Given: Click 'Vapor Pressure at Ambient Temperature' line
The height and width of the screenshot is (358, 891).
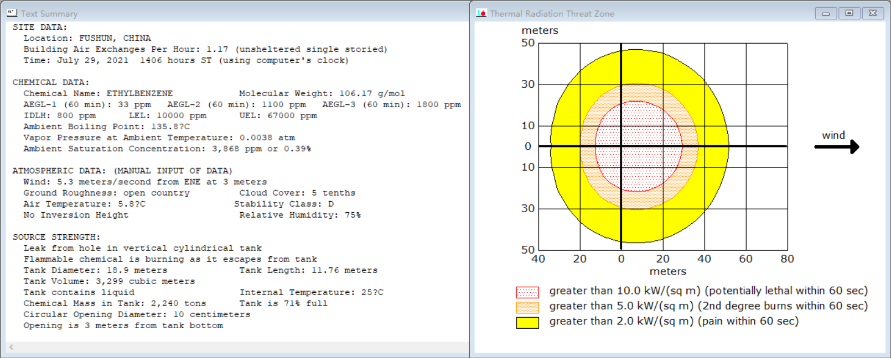Looking at the screenshot, I should (159, 138).
